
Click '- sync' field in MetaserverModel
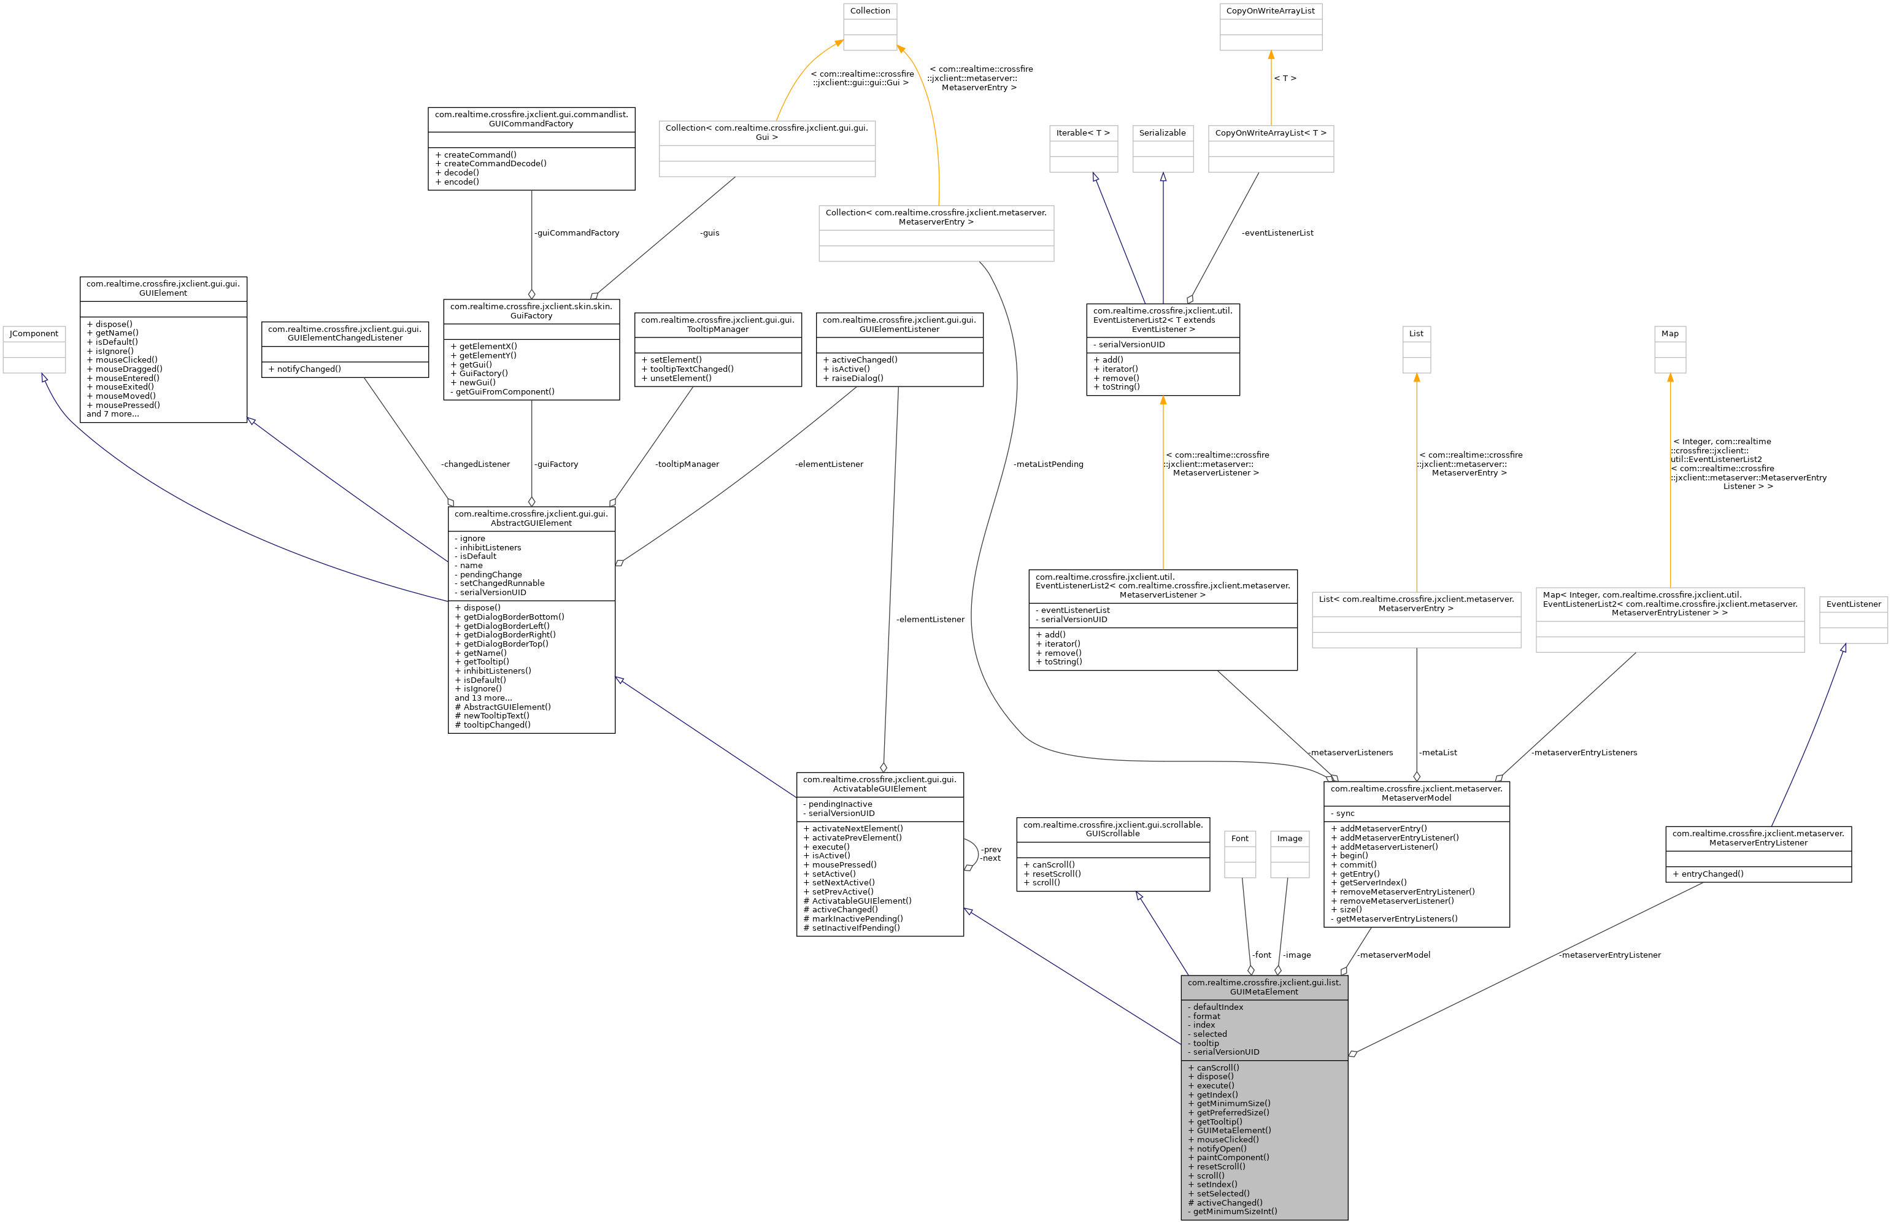coord(1342,814)
